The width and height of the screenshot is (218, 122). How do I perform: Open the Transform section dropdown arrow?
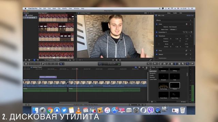pos(190,36)
